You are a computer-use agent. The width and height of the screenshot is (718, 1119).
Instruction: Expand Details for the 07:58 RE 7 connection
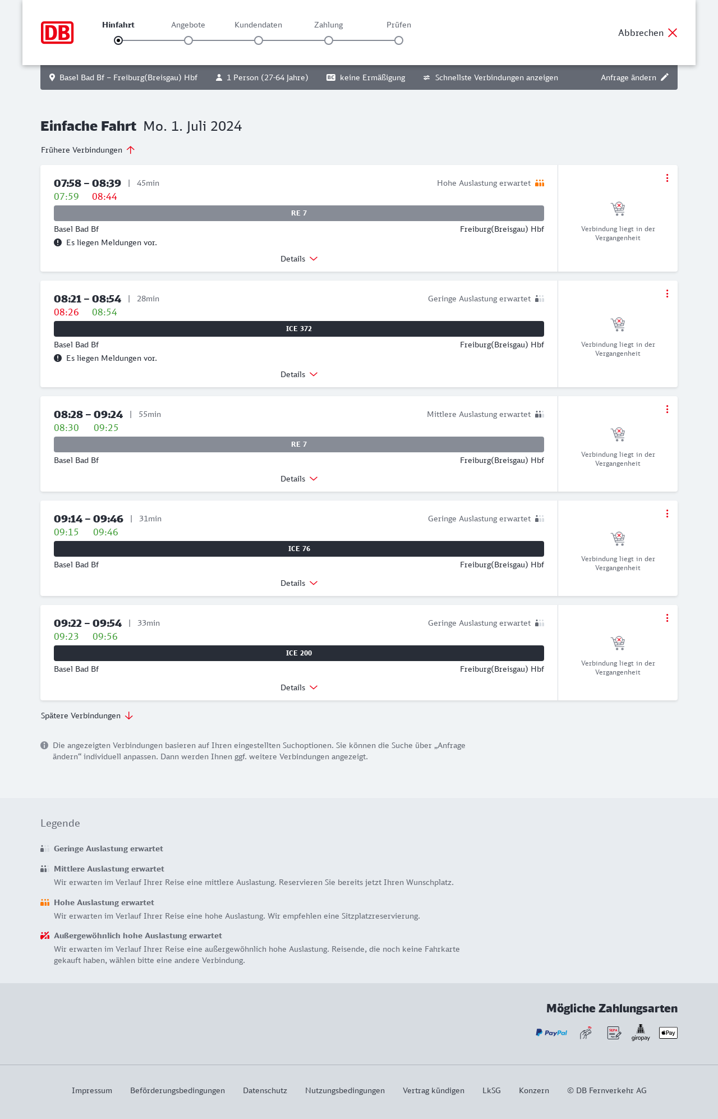(x=299, y=259)
